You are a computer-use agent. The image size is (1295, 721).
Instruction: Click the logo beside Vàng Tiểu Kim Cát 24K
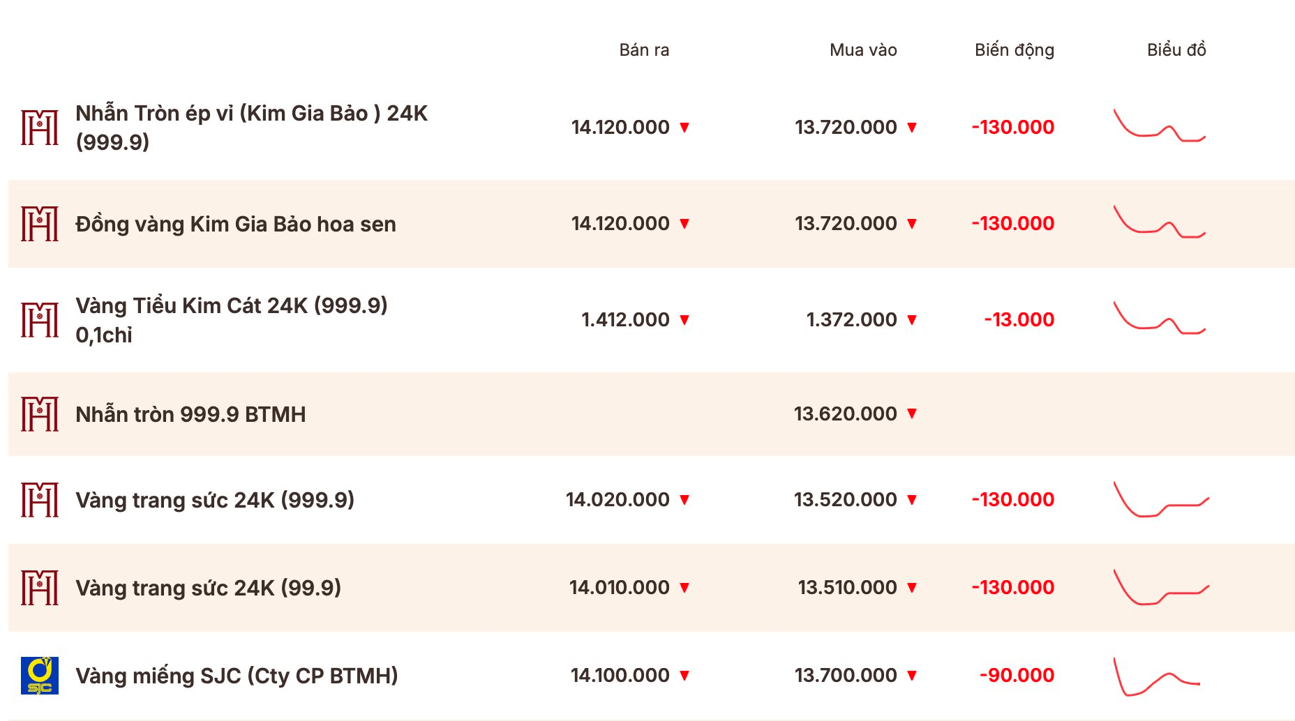tap(40, 320)
